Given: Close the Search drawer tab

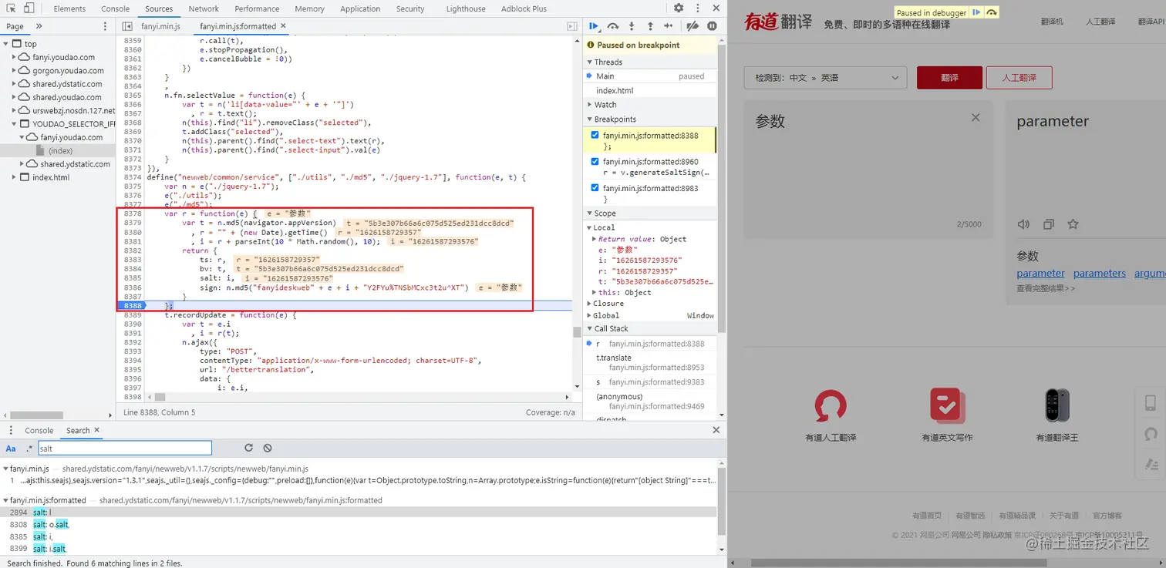Looking at the screenshot, I should tap(96, 430).
